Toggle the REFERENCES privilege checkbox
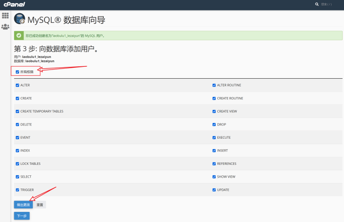344x222 pixels. point(214,163)
